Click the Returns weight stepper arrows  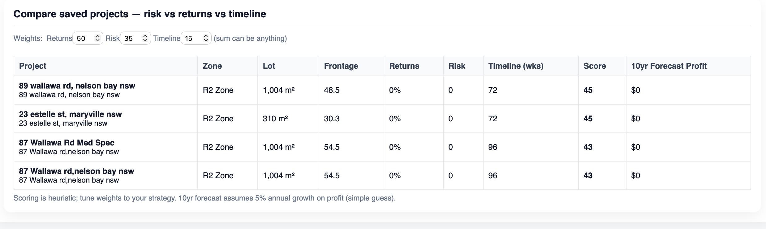[x=97, y=38]
